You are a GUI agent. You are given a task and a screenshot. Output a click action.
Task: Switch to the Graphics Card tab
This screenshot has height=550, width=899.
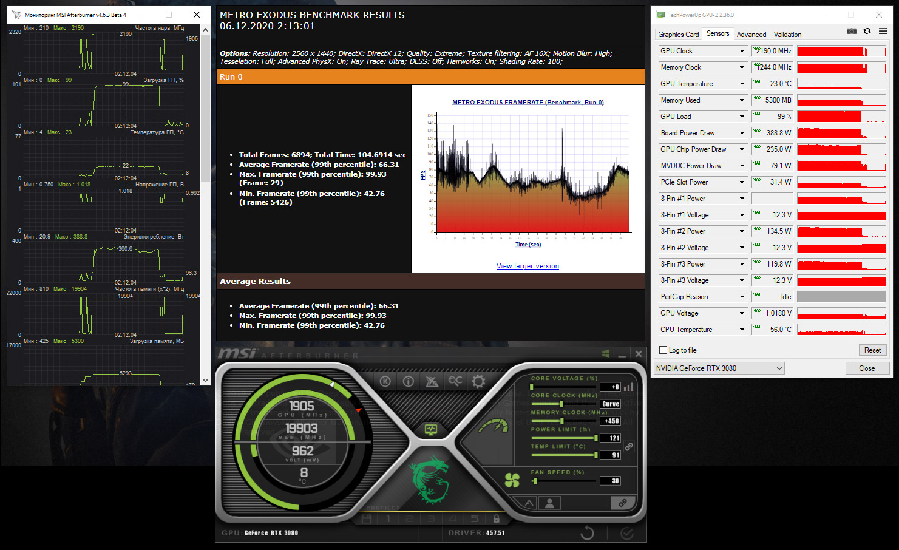(x=678, y=35)
